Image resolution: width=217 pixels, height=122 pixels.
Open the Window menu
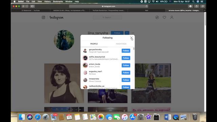click(69, 1)
